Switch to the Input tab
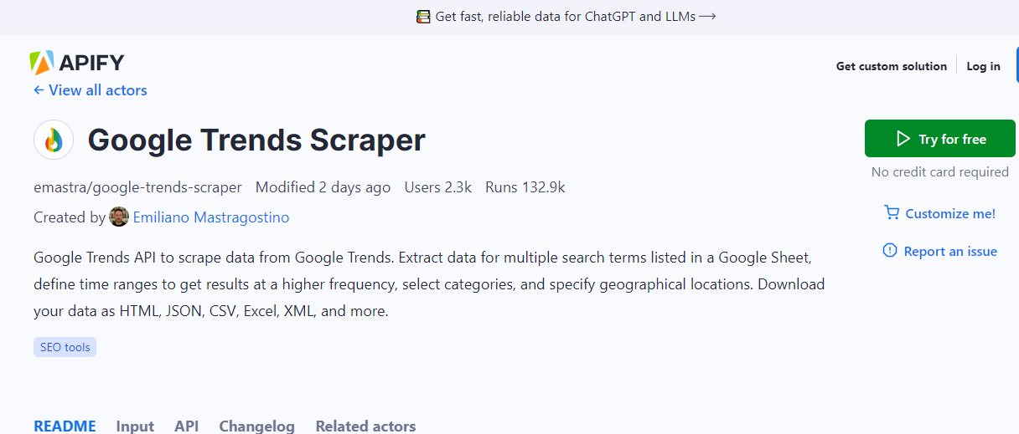The image size is (1019, 434). tap(135, 426)
